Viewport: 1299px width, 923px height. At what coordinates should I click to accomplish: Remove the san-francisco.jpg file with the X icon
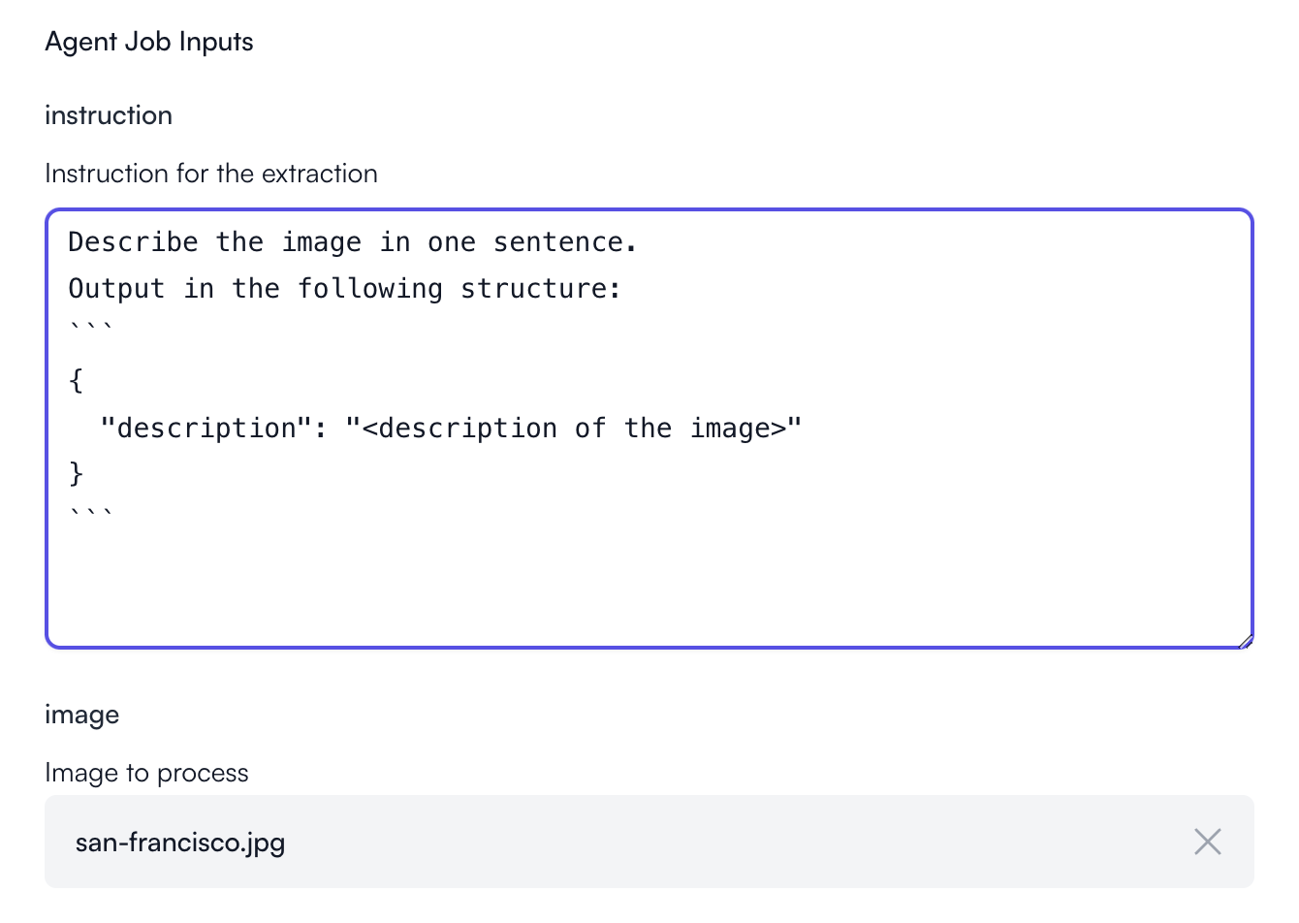(x=1207, y=842)
